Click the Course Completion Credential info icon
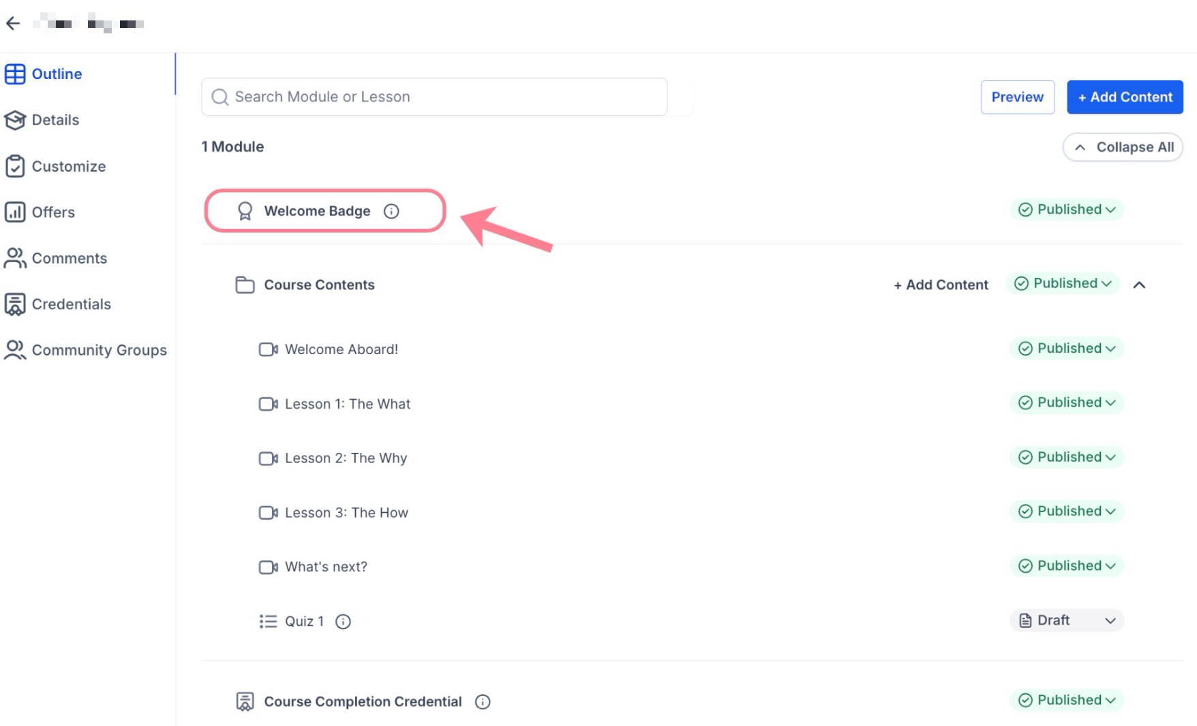Viewport: 1197px width, 726px height. pos(483,702)
